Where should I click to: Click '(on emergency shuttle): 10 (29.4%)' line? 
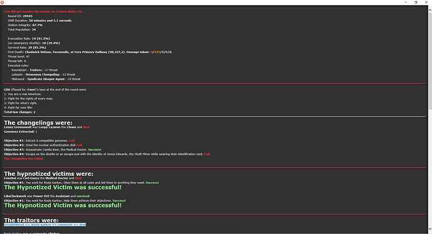pyautogui.click(x=34, y=43)
